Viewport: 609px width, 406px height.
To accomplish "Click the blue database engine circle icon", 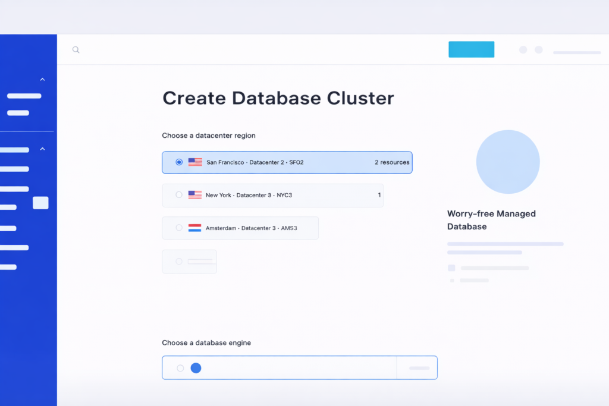I will (x=196, y=368).
